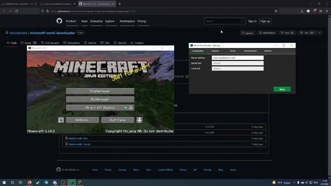Click Quit Game in Minecraft
The height and width of the screenshot is (186, 331).
click(x=117, y=120)
